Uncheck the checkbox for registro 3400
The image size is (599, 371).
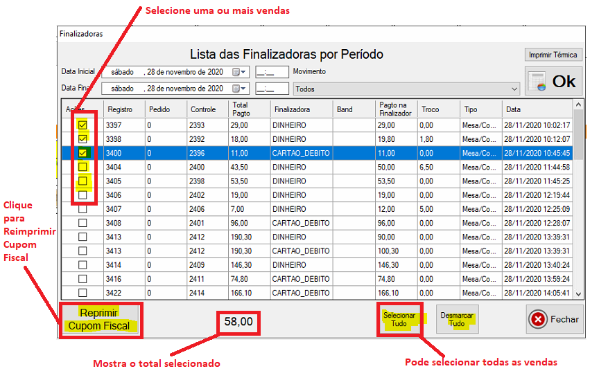83,153
